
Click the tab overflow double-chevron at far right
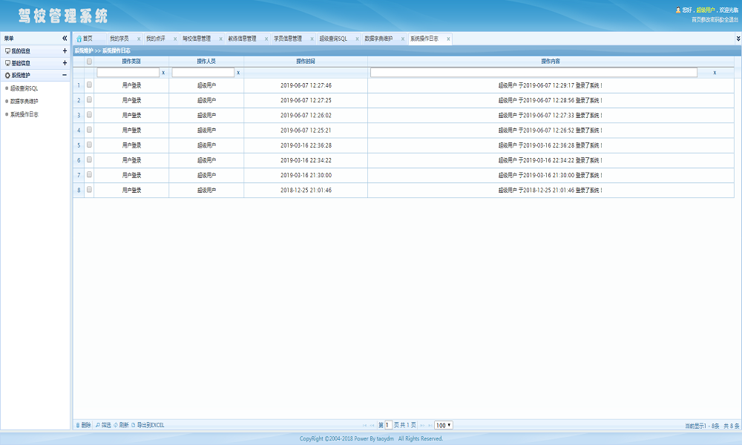point(738,38)
